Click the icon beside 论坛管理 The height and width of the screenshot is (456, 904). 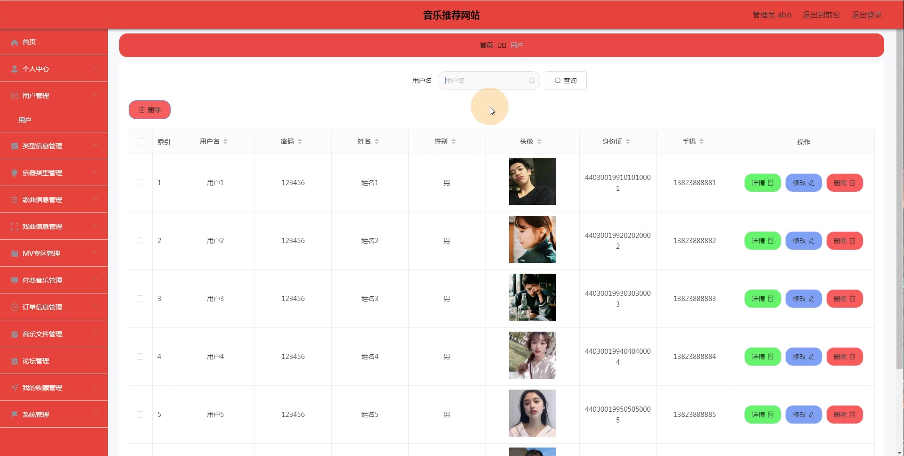click(x=15, y=361)
